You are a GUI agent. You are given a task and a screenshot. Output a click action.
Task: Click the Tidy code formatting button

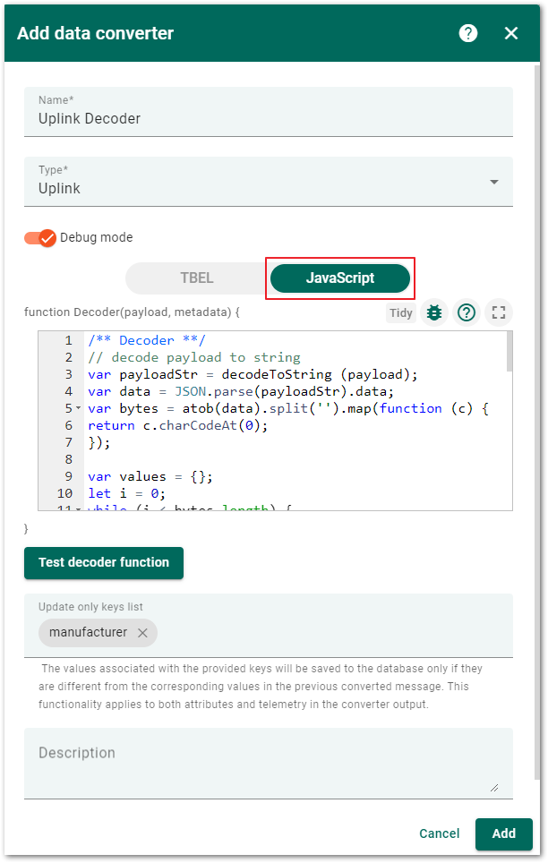tap(400, 313)
